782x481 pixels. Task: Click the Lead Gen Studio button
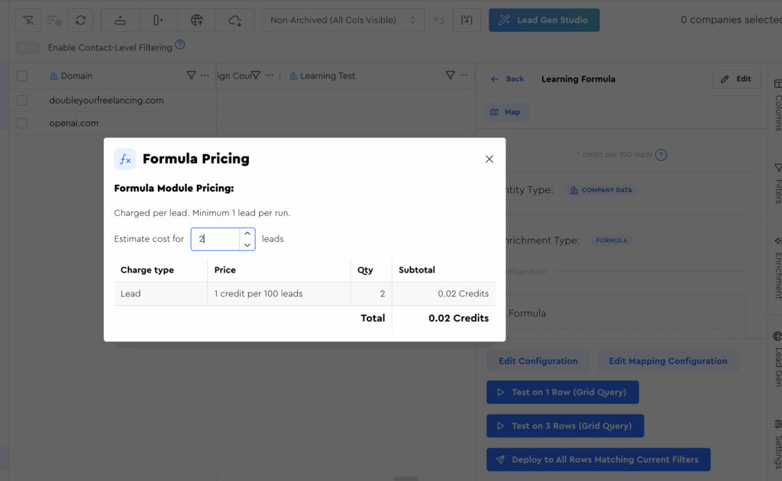tap(544, 20)
